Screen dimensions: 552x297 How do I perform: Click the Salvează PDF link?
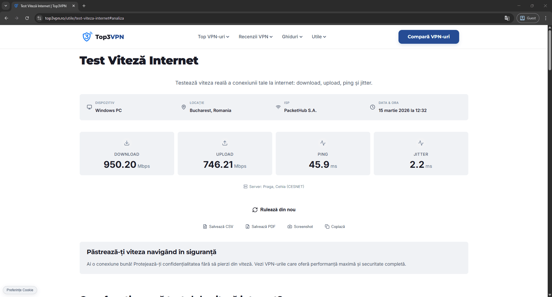pos(263,226)
